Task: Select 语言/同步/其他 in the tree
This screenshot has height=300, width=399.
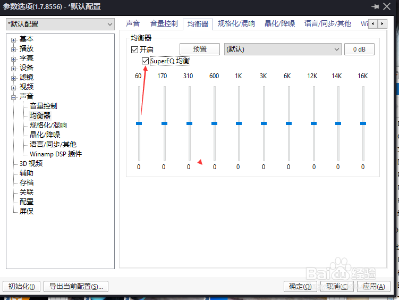Action: (53, 144)
